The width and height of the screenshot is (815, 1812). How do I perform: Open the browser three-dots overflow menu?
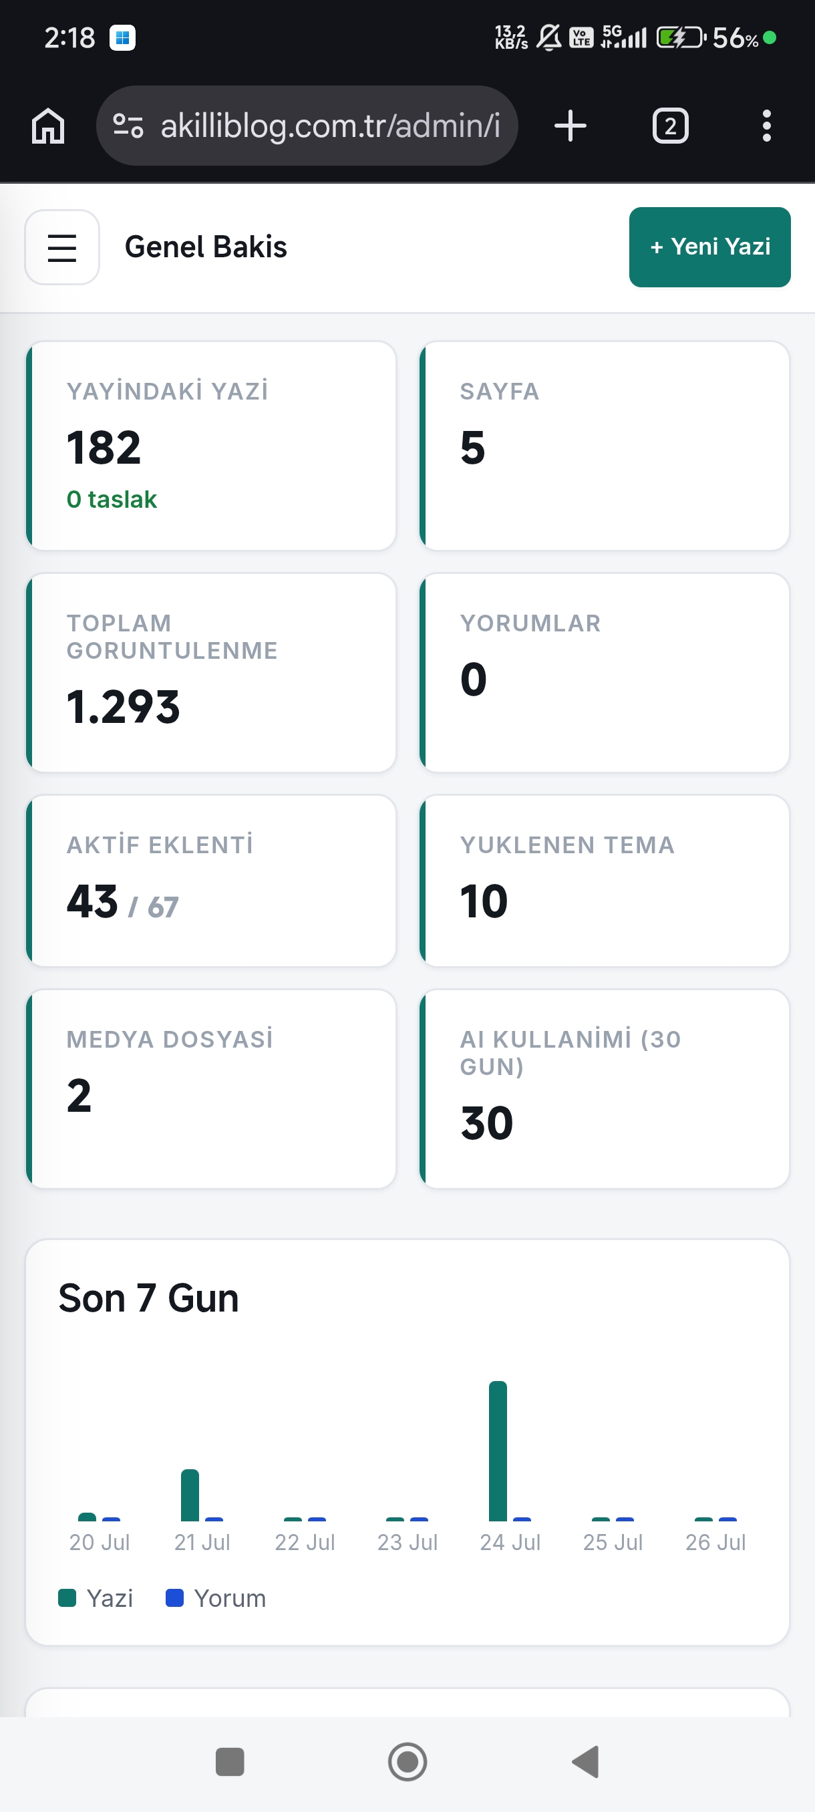point(766,126)
